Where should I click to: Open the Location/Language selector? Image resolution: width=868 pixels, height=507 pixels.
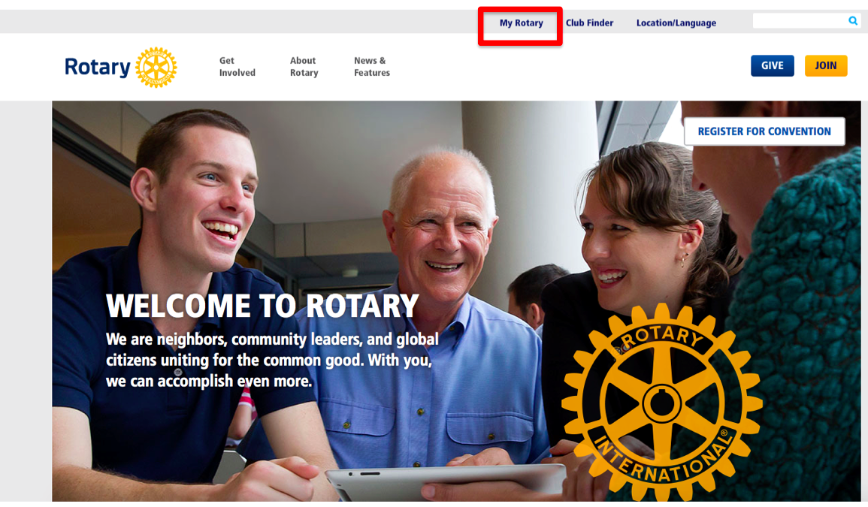(x=676, y=23)
